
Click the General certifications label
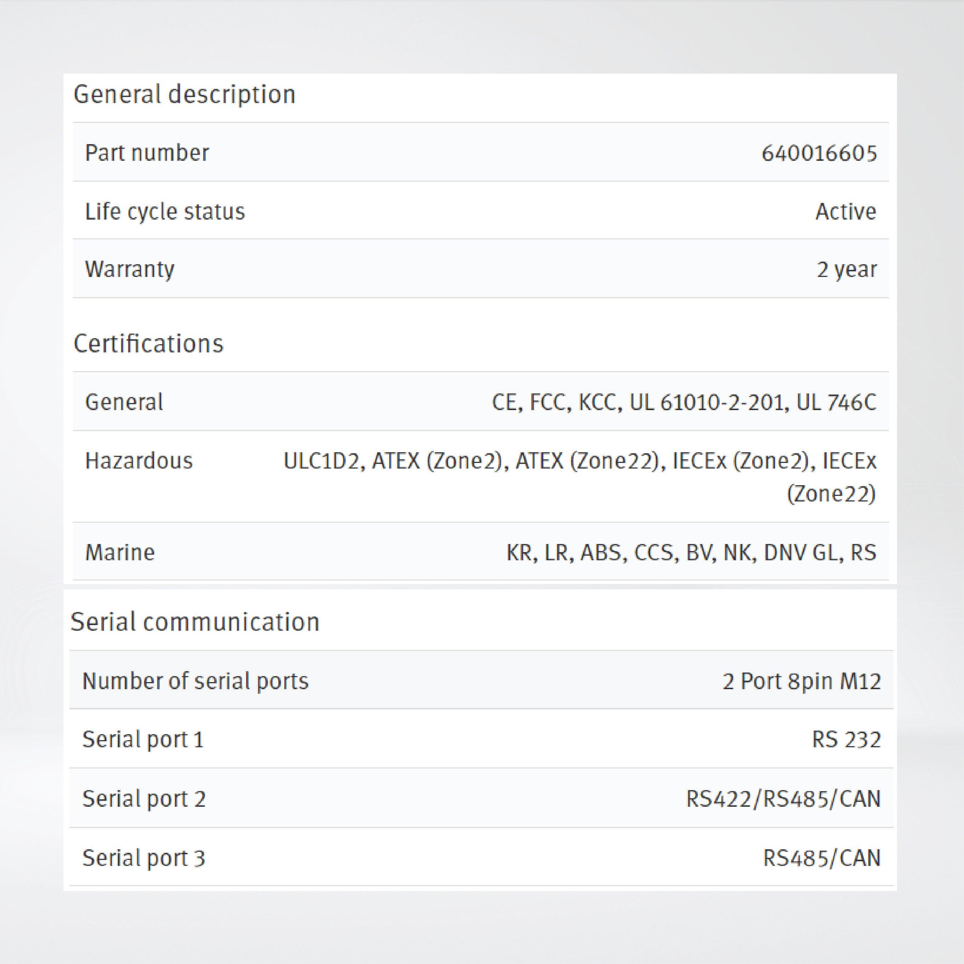(124, 402)
